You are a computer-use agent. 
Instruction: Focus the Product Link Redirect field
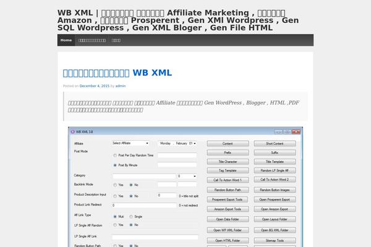[144, 206]
